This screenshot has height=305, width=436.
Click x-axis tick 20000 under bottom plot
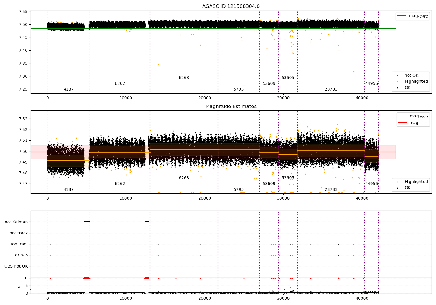click(x=205, y=298)
